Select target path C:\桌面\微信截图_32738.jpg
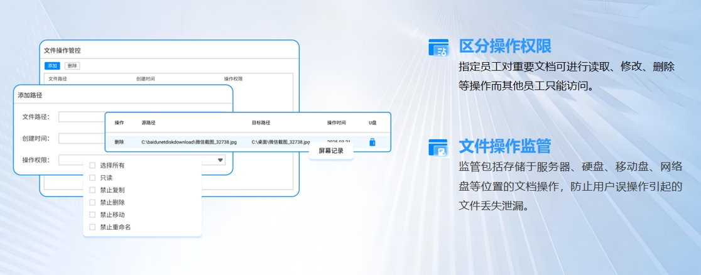This screenshot has width=701, height=275. click(281, 142)
